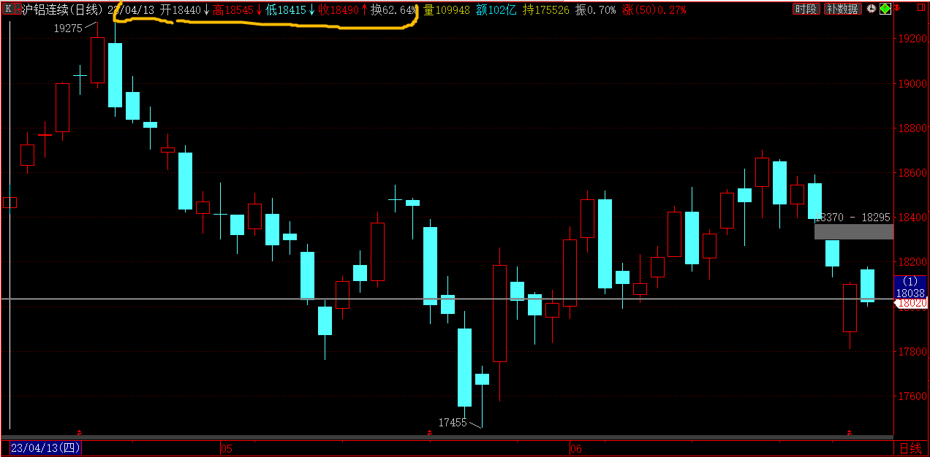Click the 18020 current price marker
The height and width of the screenshot is (457, 930).
click(x=911, y=303)
